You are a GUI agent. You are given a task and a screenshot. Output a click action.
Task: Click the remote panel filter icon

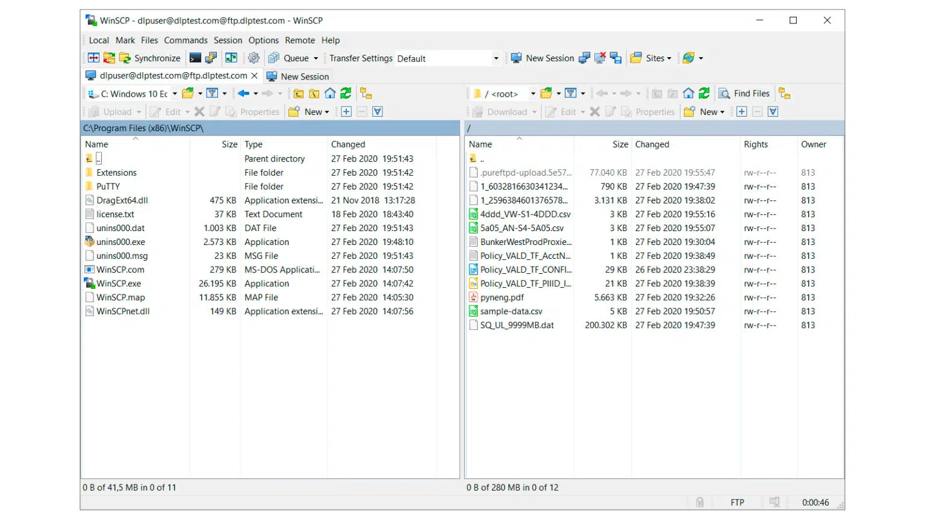click(571, 94)
